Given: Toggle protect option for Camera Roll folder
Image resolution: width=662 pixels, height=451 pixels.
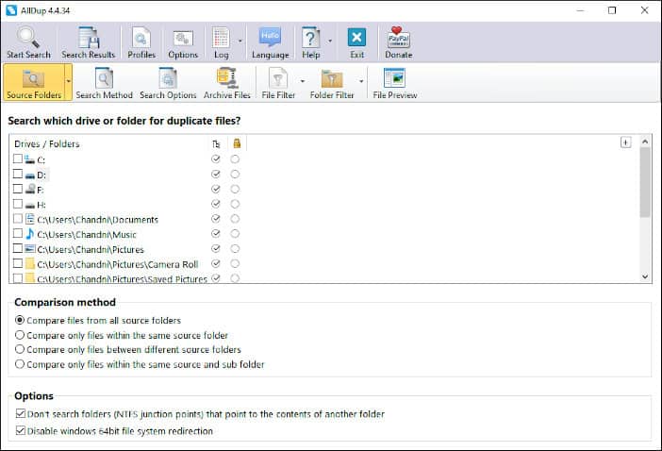Looking at the screenshot, I should (235, 263).
